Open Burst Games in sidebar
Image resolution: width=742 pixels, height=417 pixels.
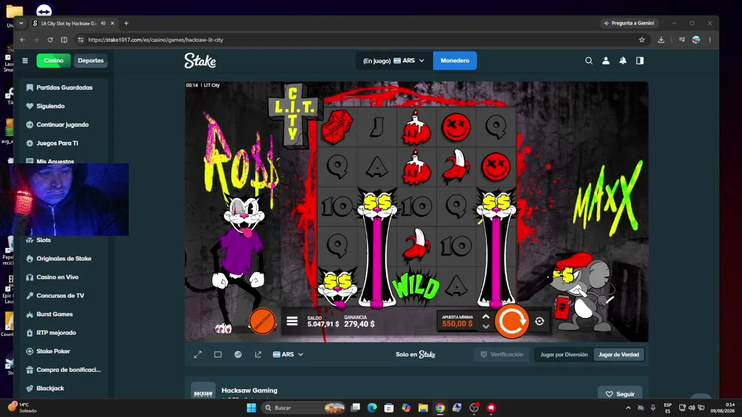pos(64,314)
